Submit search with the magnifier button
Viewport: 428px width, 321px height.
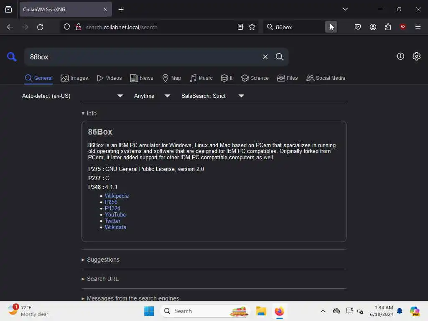tap(279, 57)
